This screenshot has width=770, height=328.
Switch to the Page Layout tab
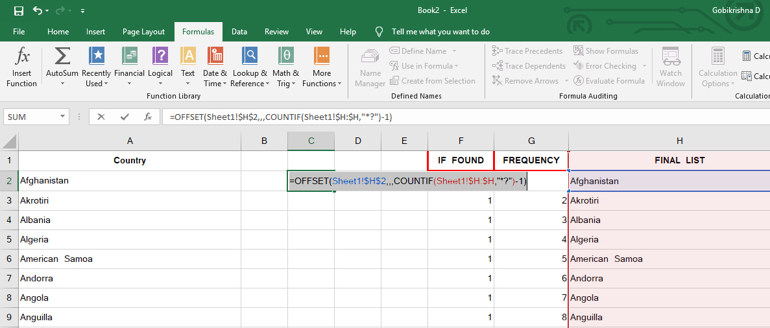click(x=143, y=31)
